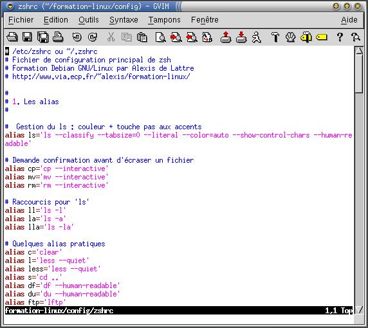The image size is (368, 328).
Task: Click the Find magnifier icon
Action: [161, 37]
